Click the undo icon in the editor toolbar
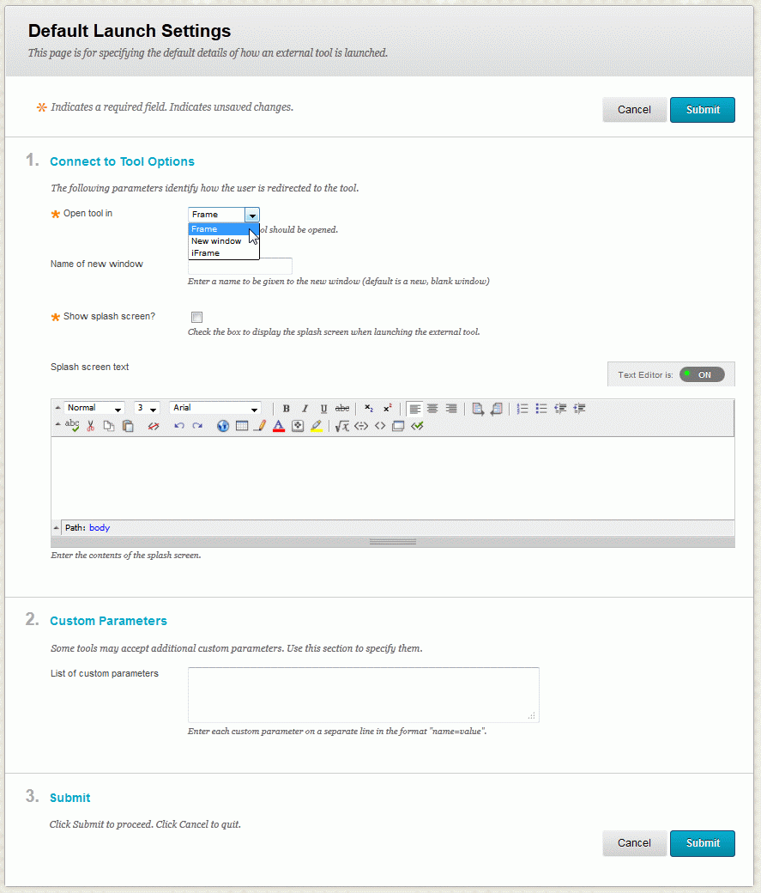Image resolution: width=761 pixels, height=893 pixels. [181, 425]
